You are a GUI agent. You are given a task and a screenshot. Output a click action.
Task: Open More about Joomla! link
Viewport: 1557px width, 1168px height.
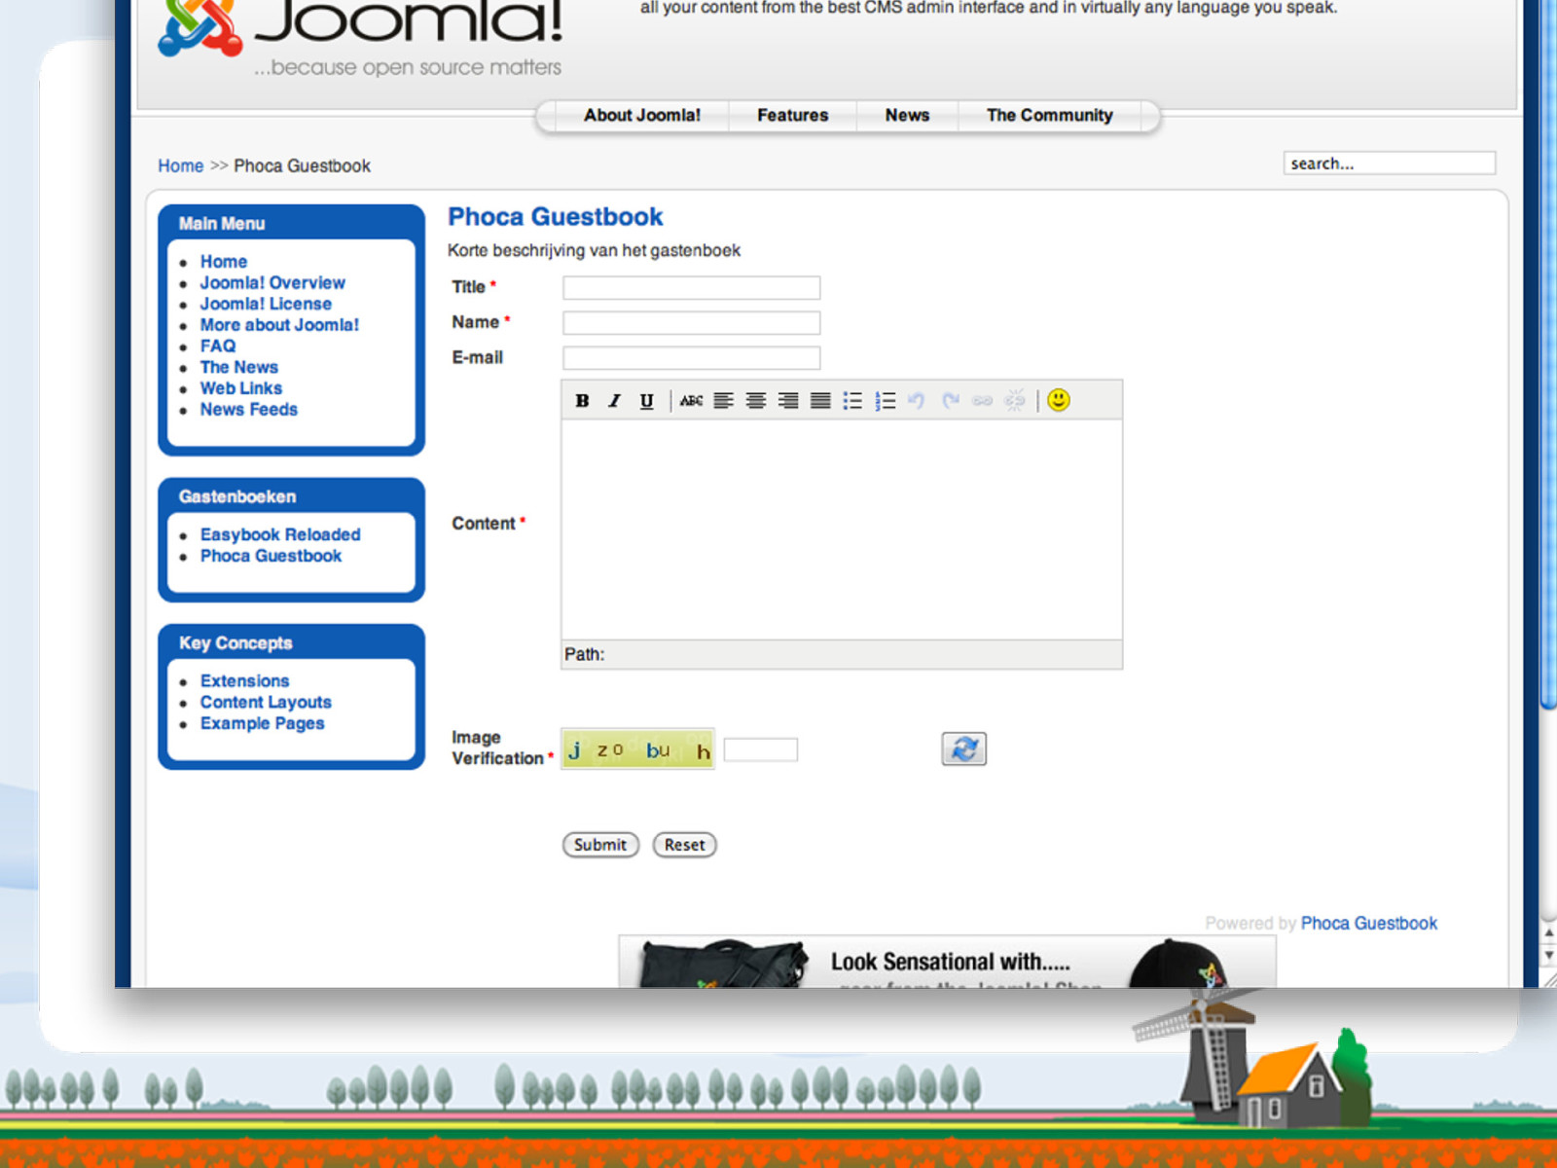point(279,325)
